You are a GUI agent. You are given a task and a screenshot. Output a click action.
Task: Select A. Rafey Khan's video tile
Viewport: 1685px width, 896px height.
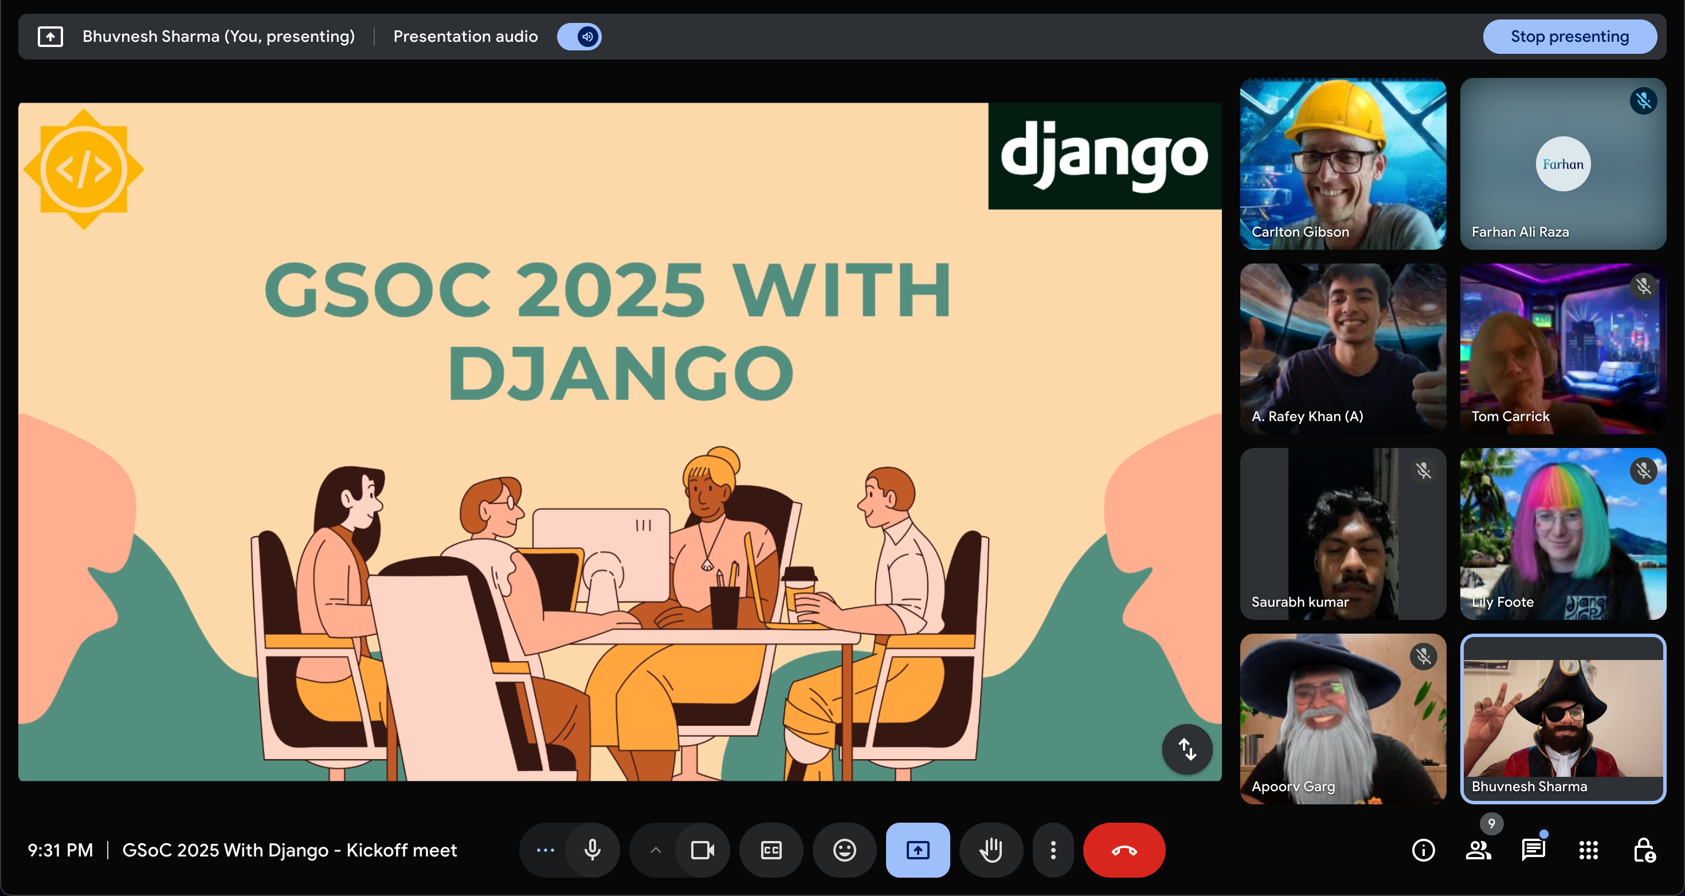[1343, 348]
